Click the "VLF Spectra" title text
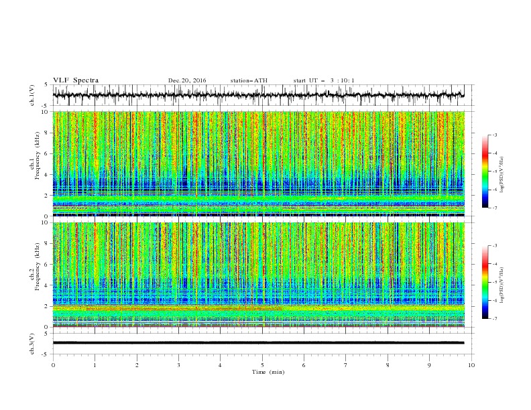The image size is (531, 410). tap(76, 80)
